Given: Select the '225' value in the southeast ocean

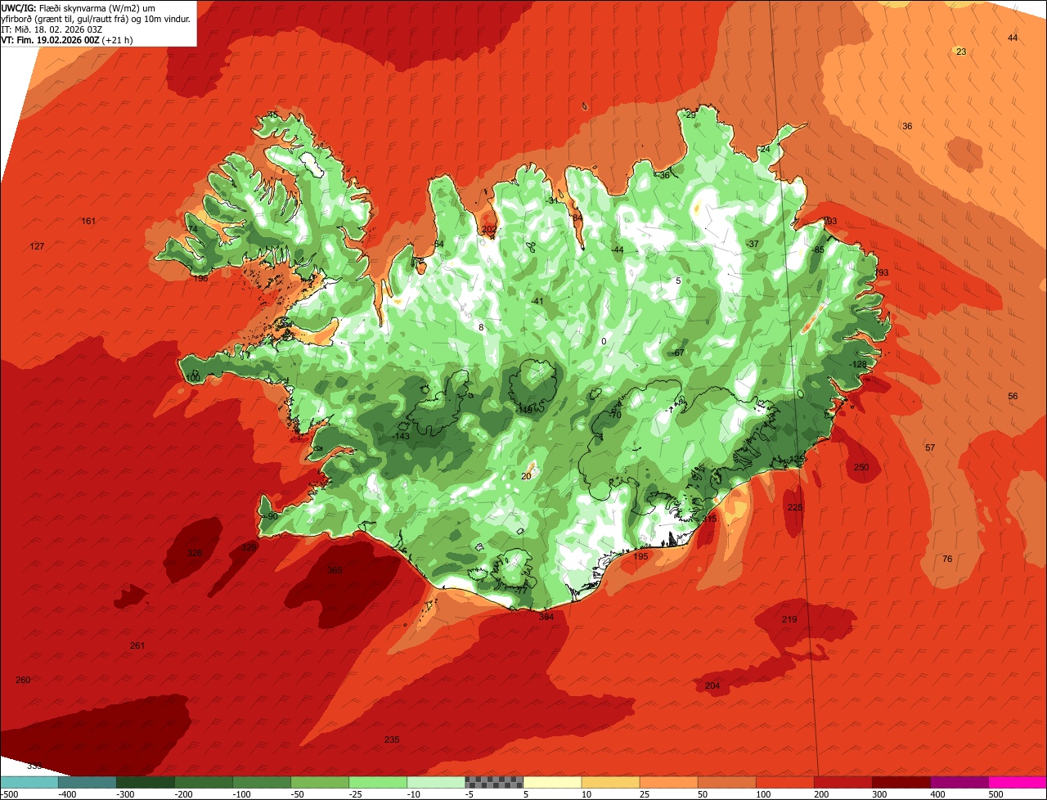Looking at the screenshot, I should (795, 507).
